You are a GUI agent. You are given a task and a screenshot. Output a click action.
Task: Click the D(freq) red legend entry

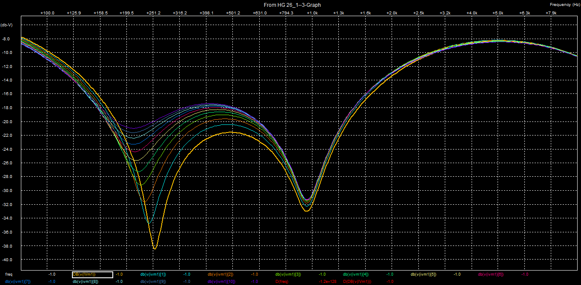282,281
